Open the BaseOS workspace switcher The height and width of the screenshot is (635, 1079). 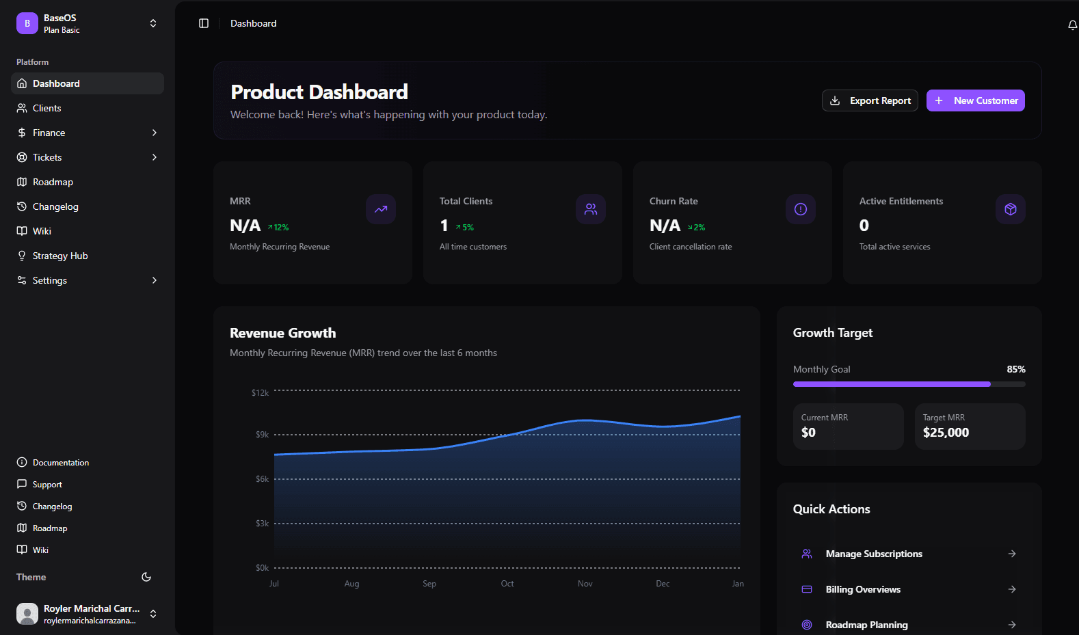point(153,23)
